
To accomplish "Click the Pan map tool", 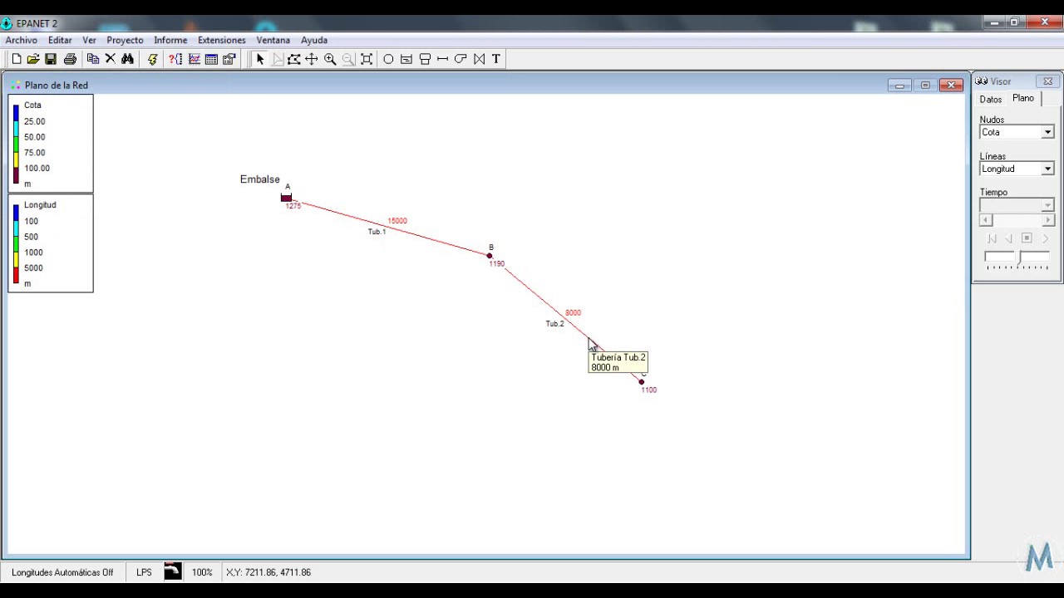I will click(x=312, y=59).
